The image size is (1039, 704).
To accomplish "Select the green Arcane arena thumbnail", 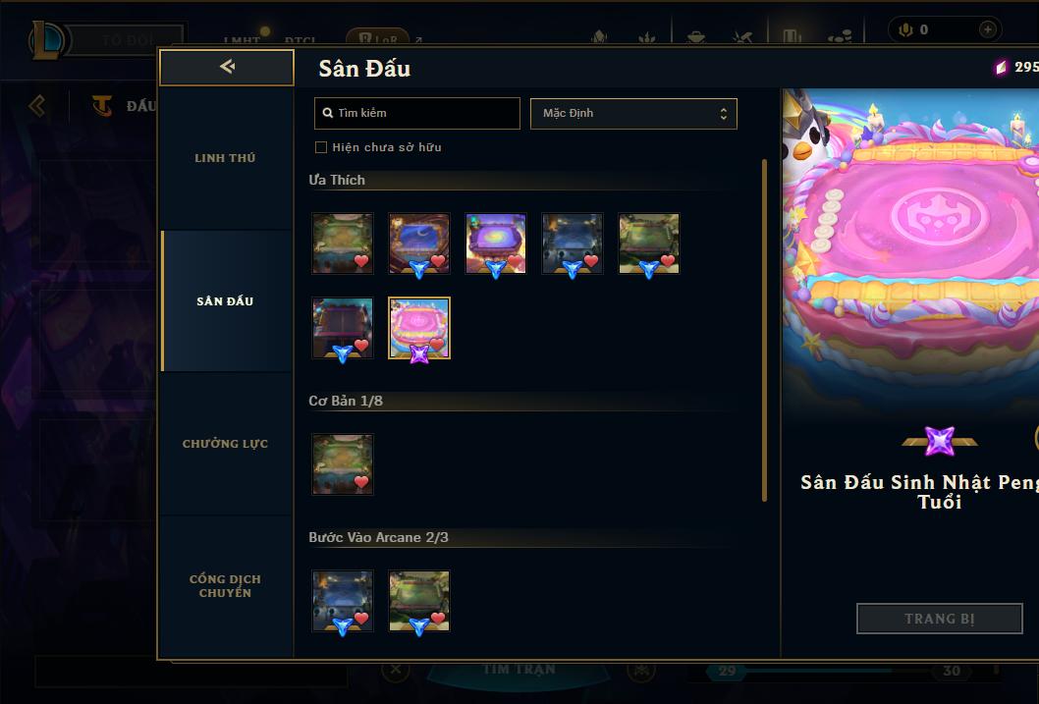I will 418,601.
